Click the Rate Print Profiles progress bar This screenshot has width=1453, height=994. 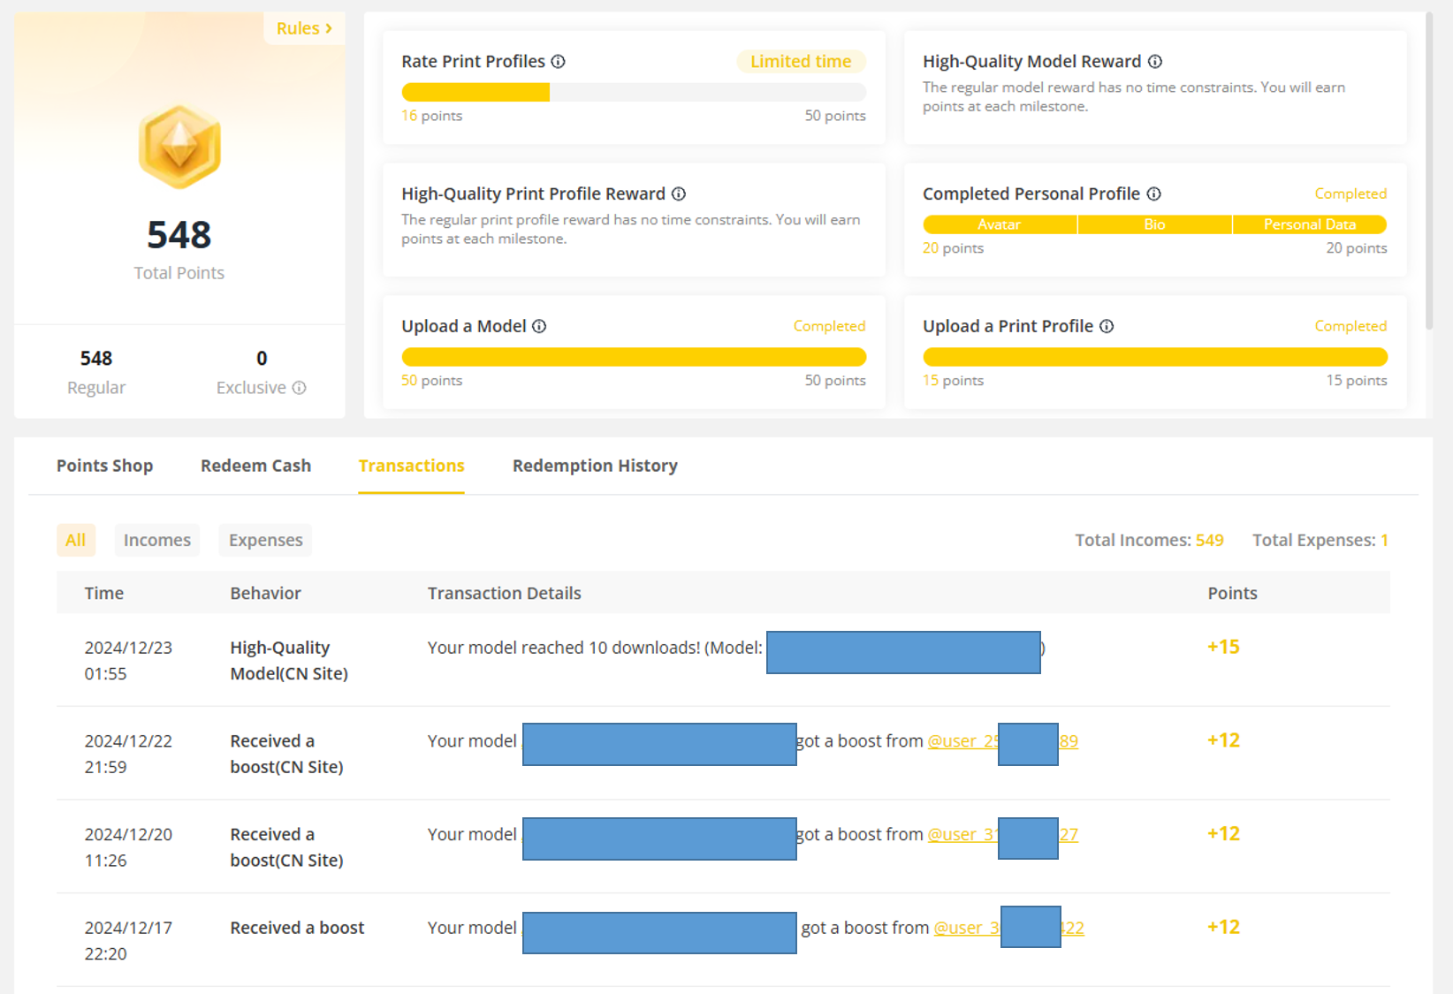[634, 92]
